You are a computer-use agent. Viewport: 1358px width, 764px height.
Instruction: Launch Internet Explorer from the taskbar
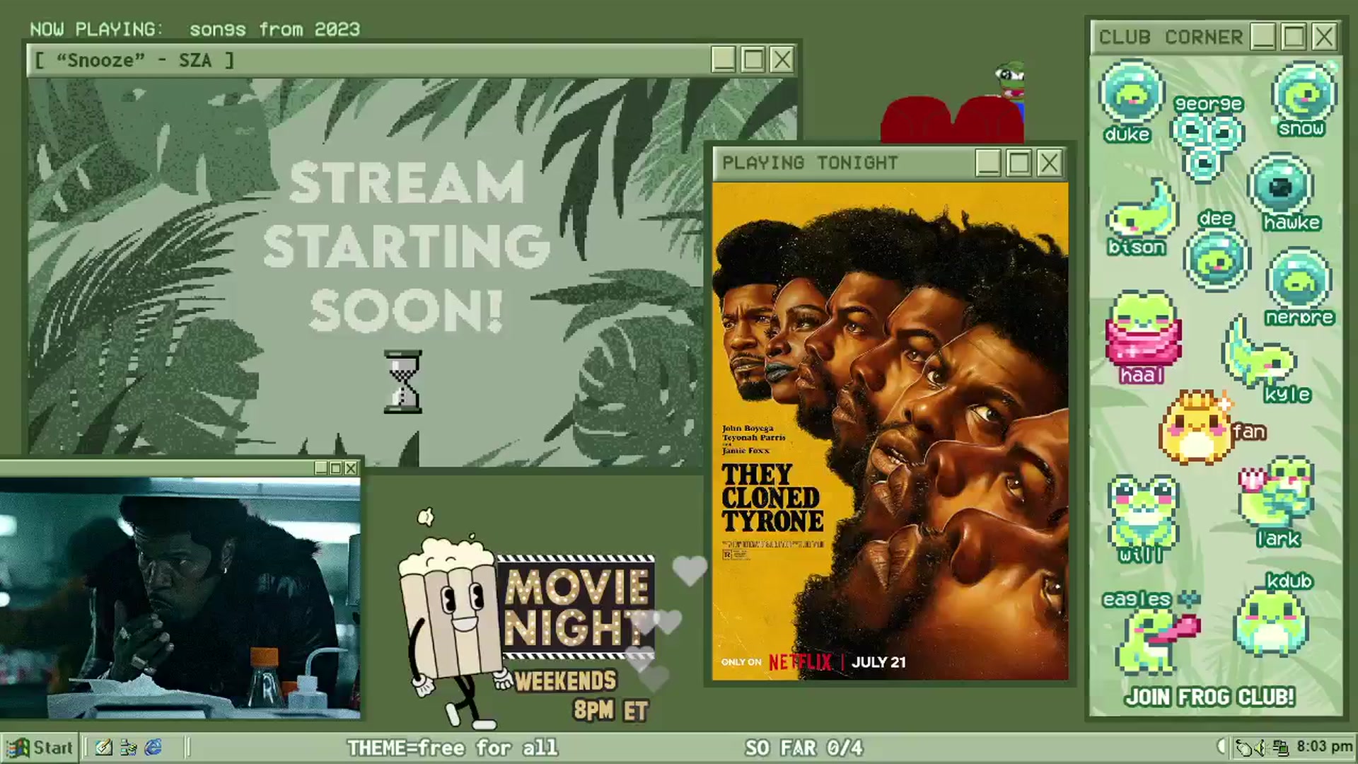pos(153,748)
